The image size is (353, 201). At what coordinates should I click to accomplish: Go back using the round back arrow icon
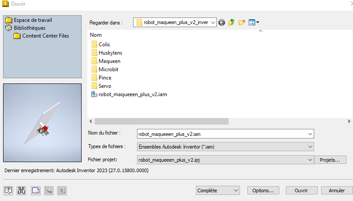point(222,23)
